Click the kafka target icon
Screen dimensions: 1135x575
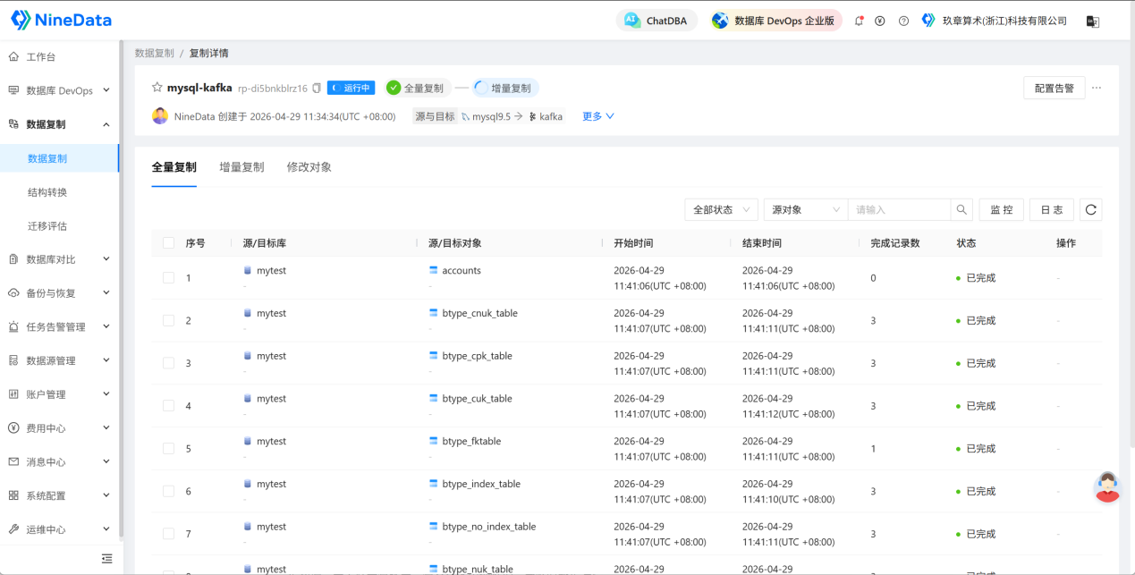tap(533, 116)
